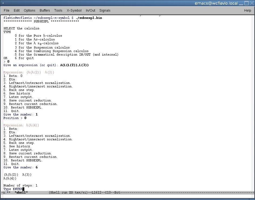Screen dimensions: 255x200
Task: Maximize the emacs window
Action: (x=246, y=3)
